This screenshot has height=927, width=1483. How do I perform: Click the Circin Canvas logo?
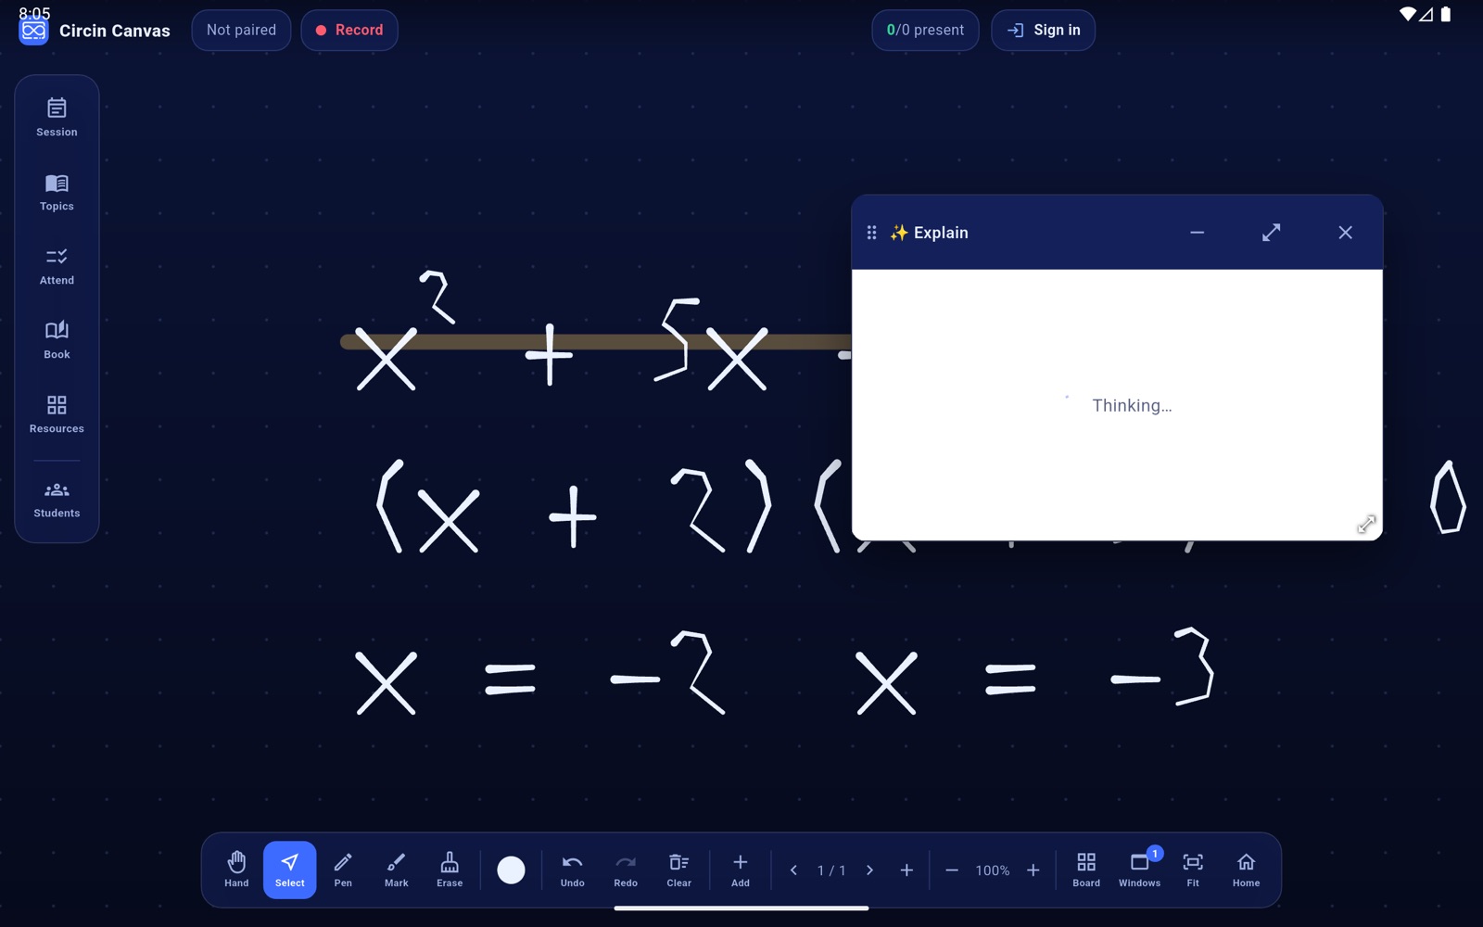tap(33, 31)
